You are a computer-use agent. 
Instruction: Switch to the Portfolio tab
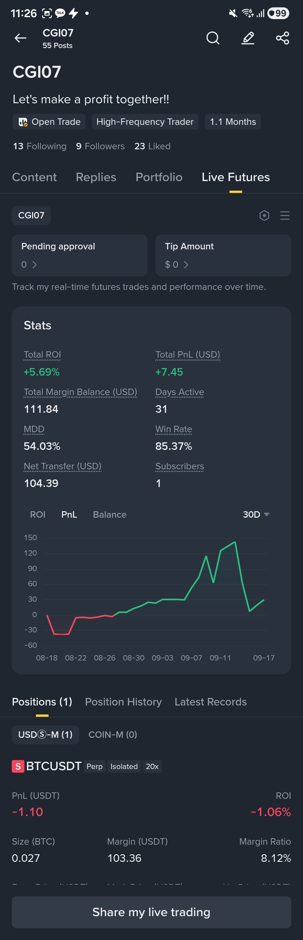159,177
